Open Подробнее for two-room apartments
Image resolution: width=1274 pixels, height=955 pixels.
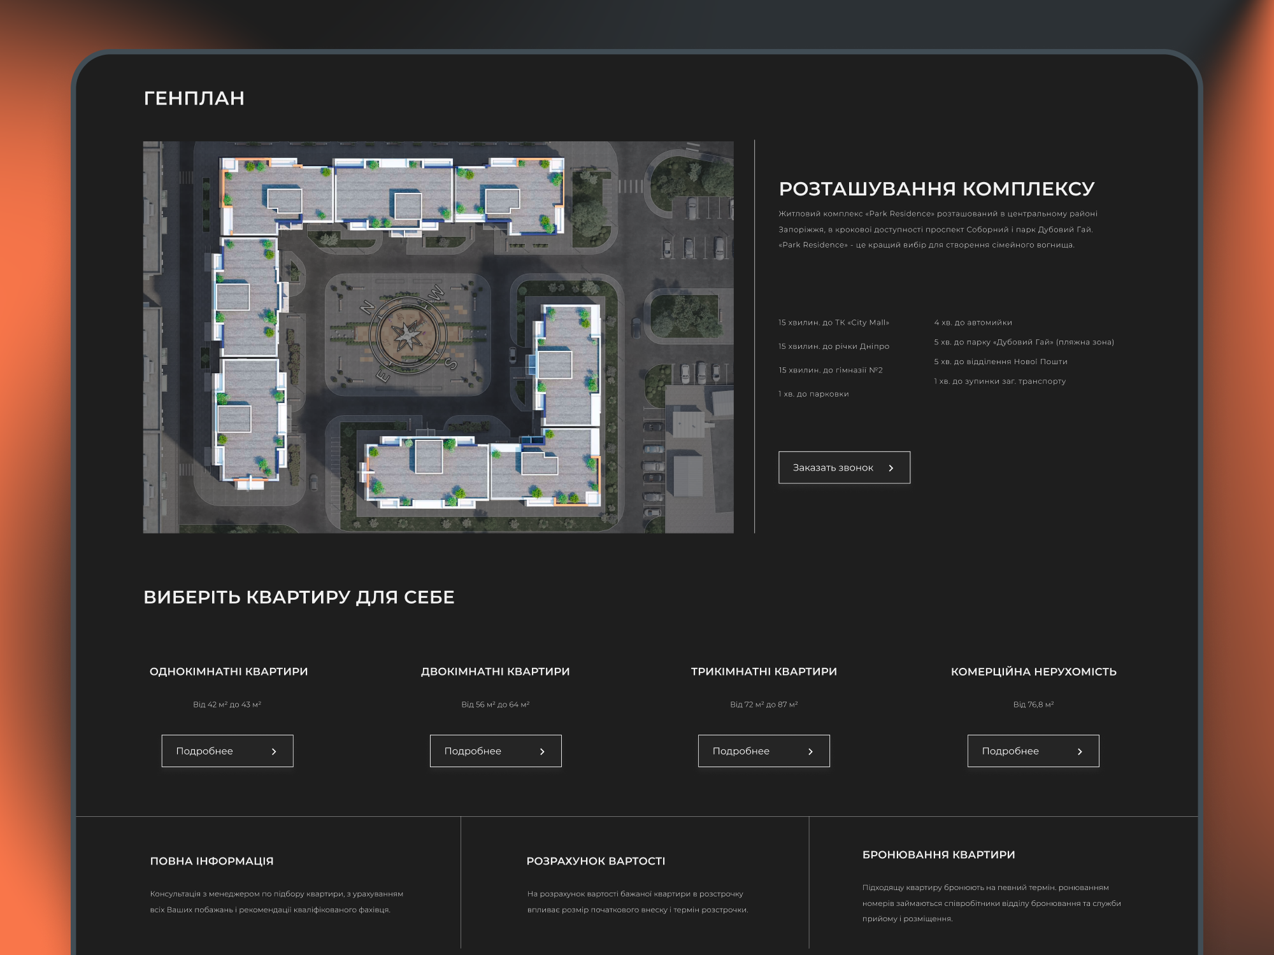(x=495, y=751)
